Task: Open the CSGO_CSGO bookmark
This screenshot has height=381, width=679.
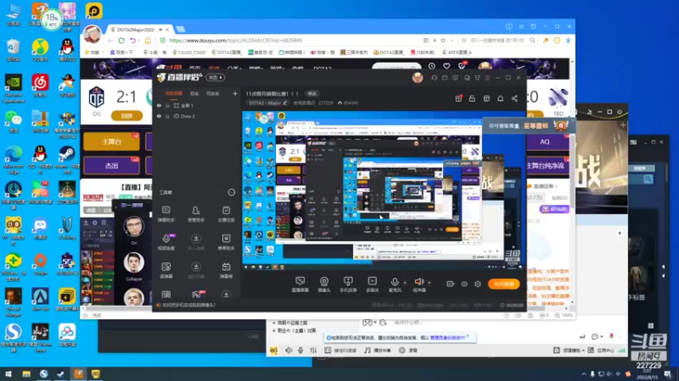Action: point(189,52)
